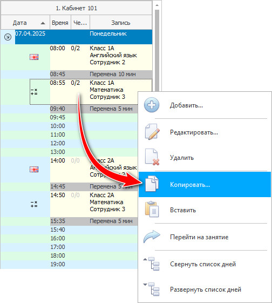Click the British flag icon at 08:00 lesson
272x303 pixels.
click(34, 57)
